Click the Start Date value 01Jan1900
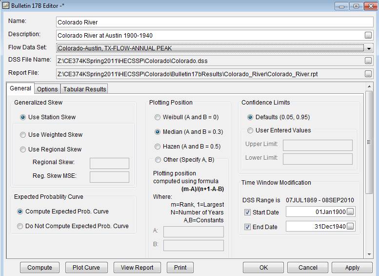Image resolution: width=379 pixels, height=276 pixels. click(x=330, y=212)
